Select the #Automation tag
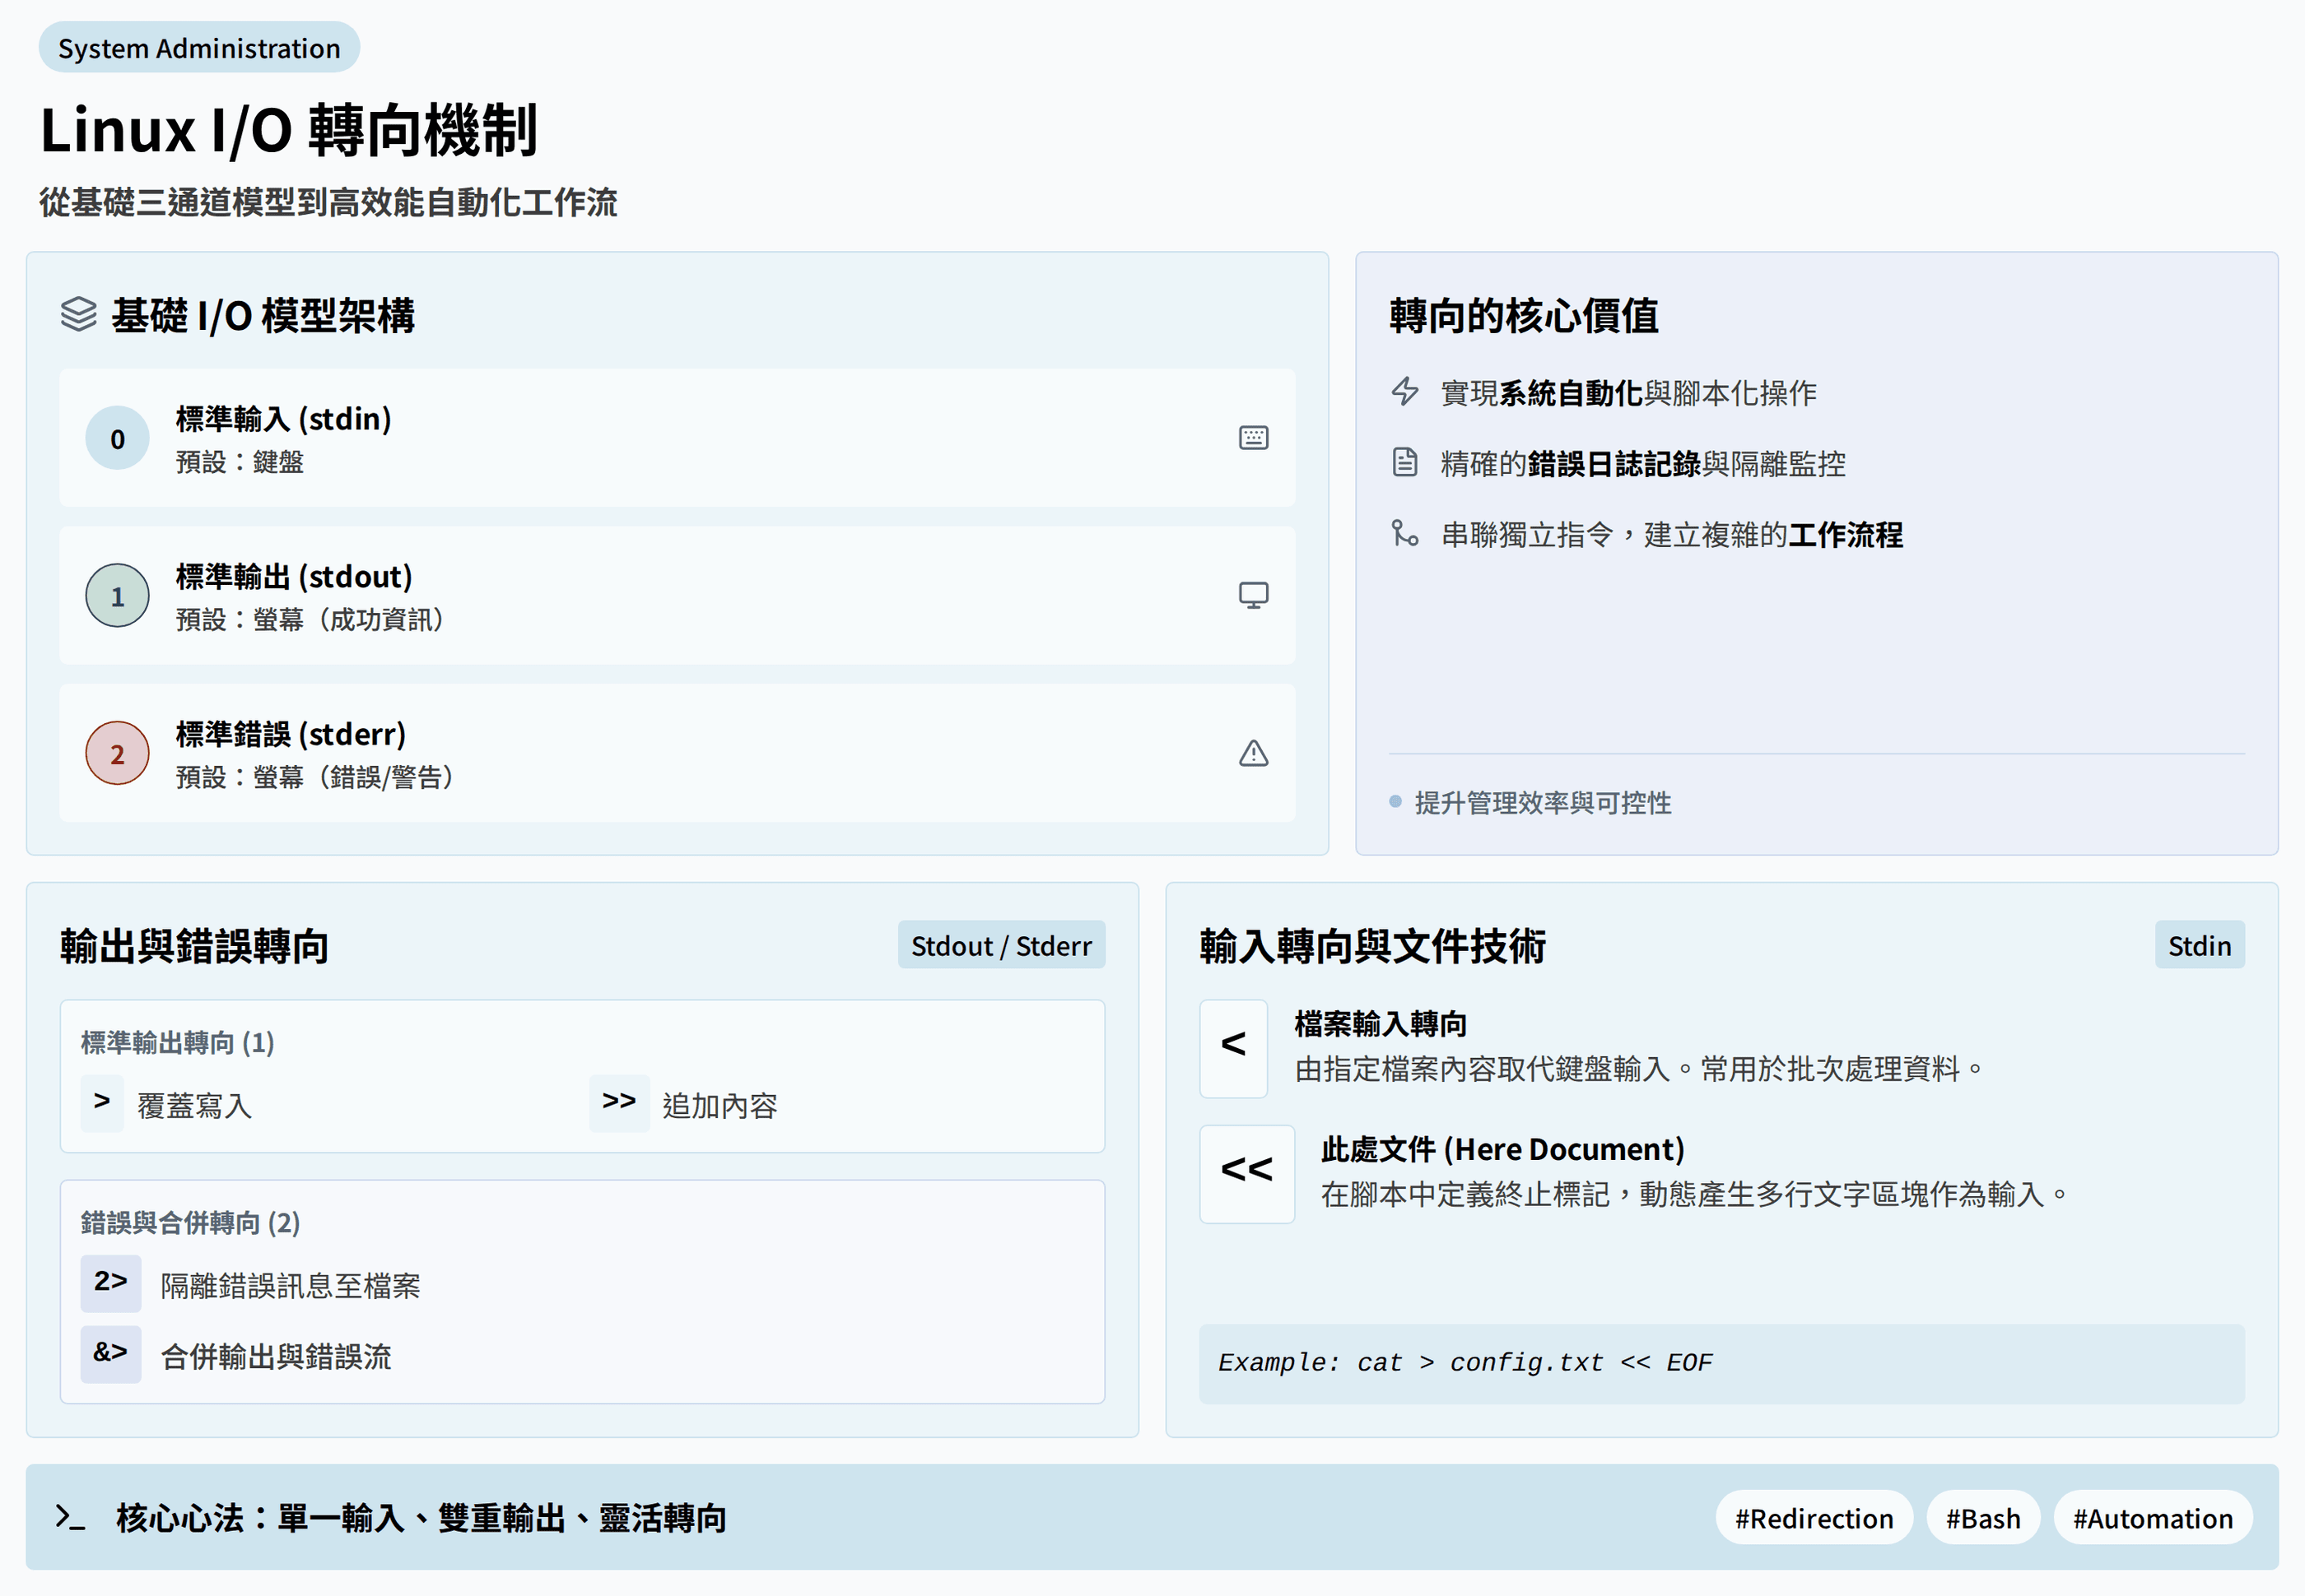The height and width of the screenshot is (1596, 2305). point(2152,1518)
